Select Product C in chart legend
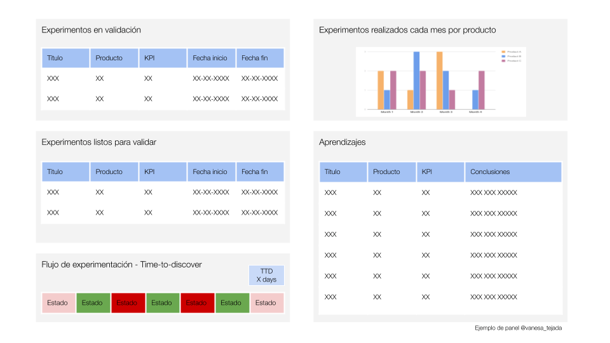Screen dimensions: 610x343 click(512, 61)
